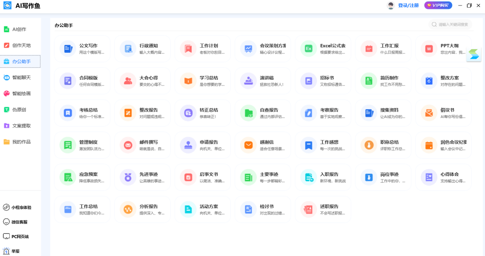The image size is (485, 256).
Task: Open the 公文写作 template icon
Action: tap(67, 49)
